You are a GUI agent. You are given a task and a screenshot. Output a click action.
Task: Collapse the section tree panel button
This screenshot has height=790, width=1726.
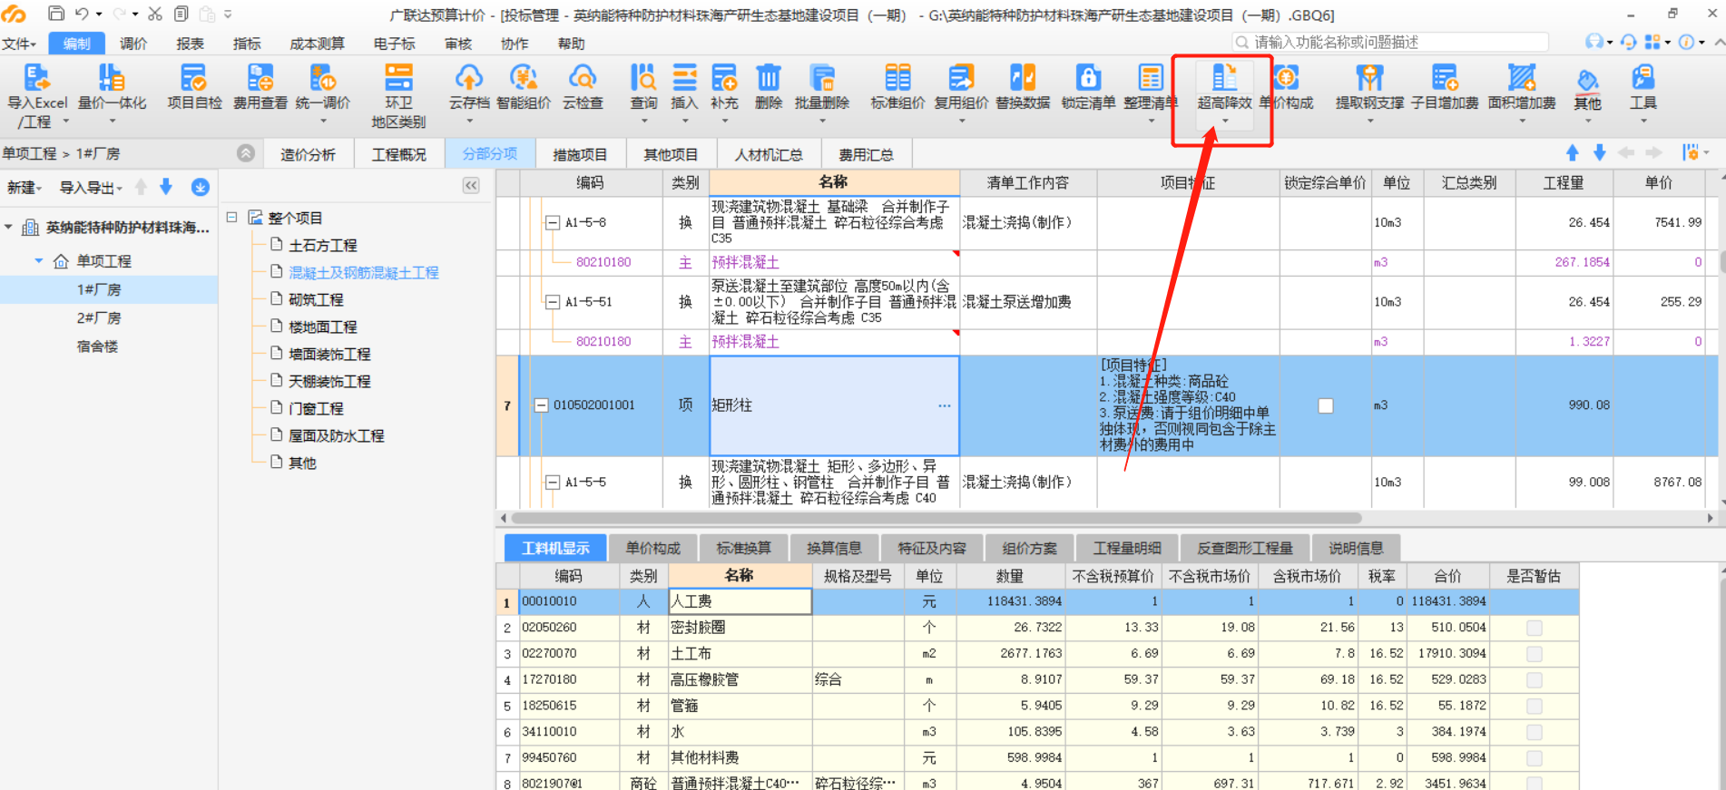[471, 186]
